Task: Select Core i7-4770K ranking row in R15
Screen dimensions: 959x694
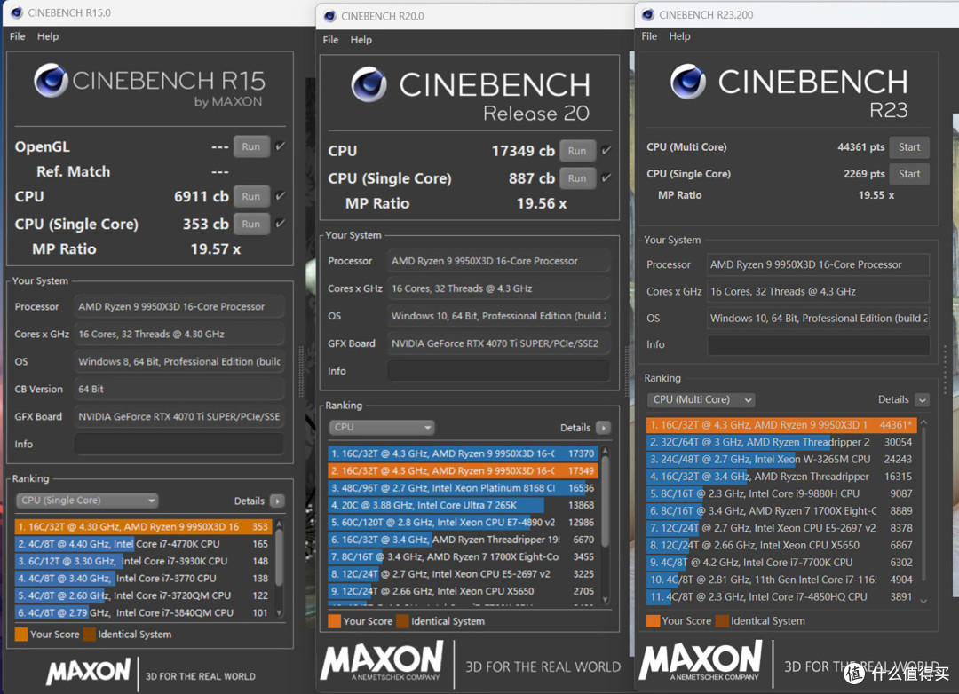Action: click(142, 544)
